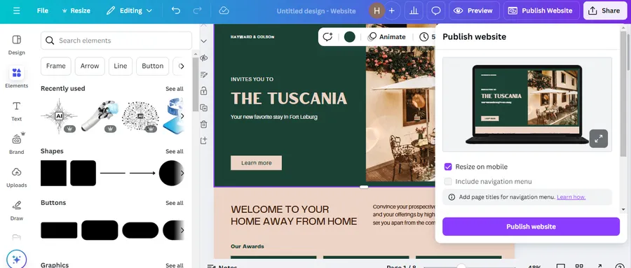This screenshot has width=631, height=268.
Task: Click the Learn how link
Action: pyautogui.click(x=571, y=197)
